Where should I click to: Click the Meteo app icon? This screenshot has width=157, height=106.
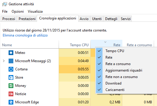(11, 53)
